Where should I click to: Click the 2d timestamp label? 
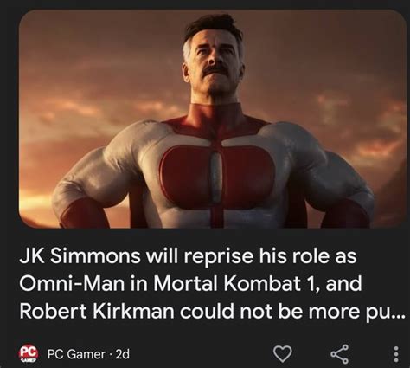122,354
